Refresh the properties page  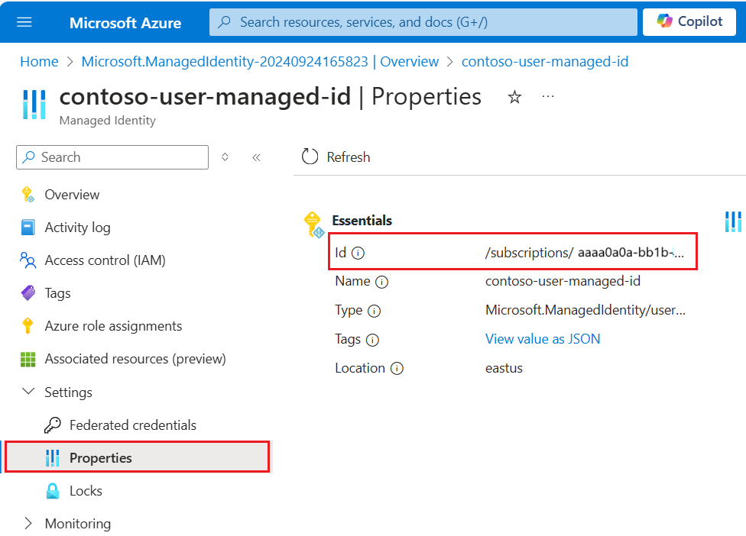click(x=336, y=157)
